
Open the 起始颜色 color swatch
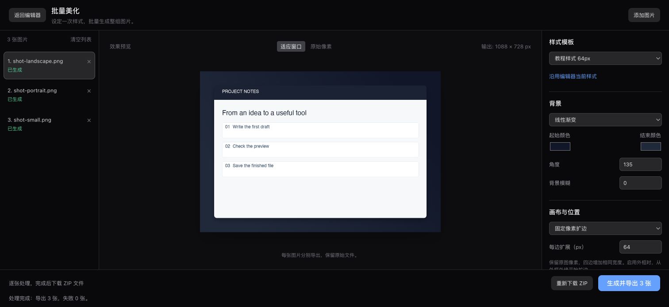tap(560, 146)
